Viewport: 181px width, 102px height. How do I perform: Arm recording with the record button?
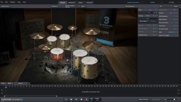[81, 99]
